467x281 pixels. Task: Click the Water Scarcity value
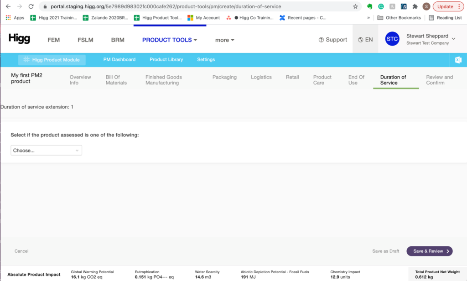coord(203,277)
